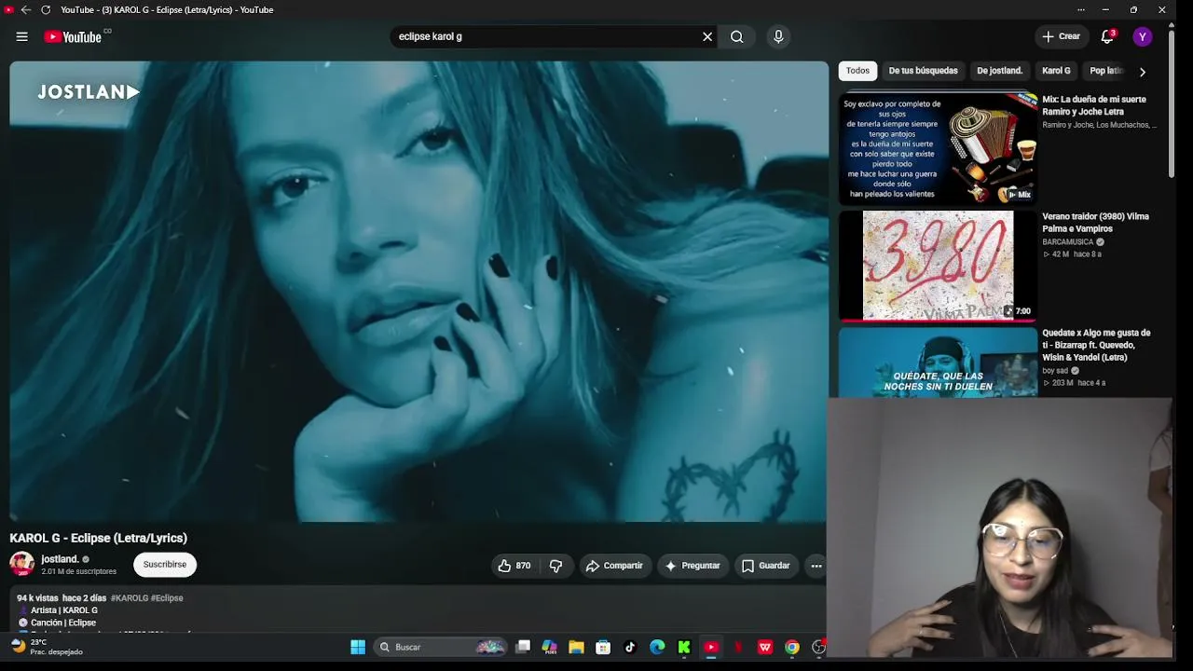Open the YouTube hamburger guide menu
This screenshot has width=1193, height=671.
point(21,36)
